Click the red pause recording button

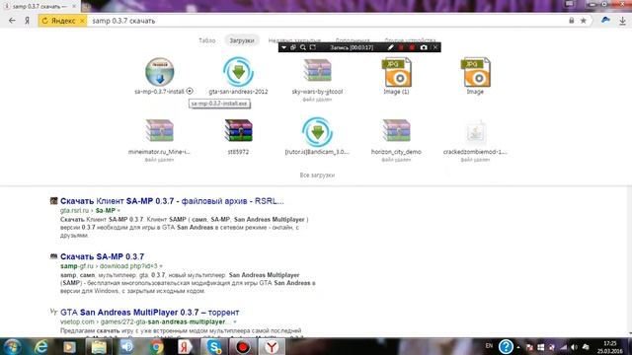tap(401, 47)
